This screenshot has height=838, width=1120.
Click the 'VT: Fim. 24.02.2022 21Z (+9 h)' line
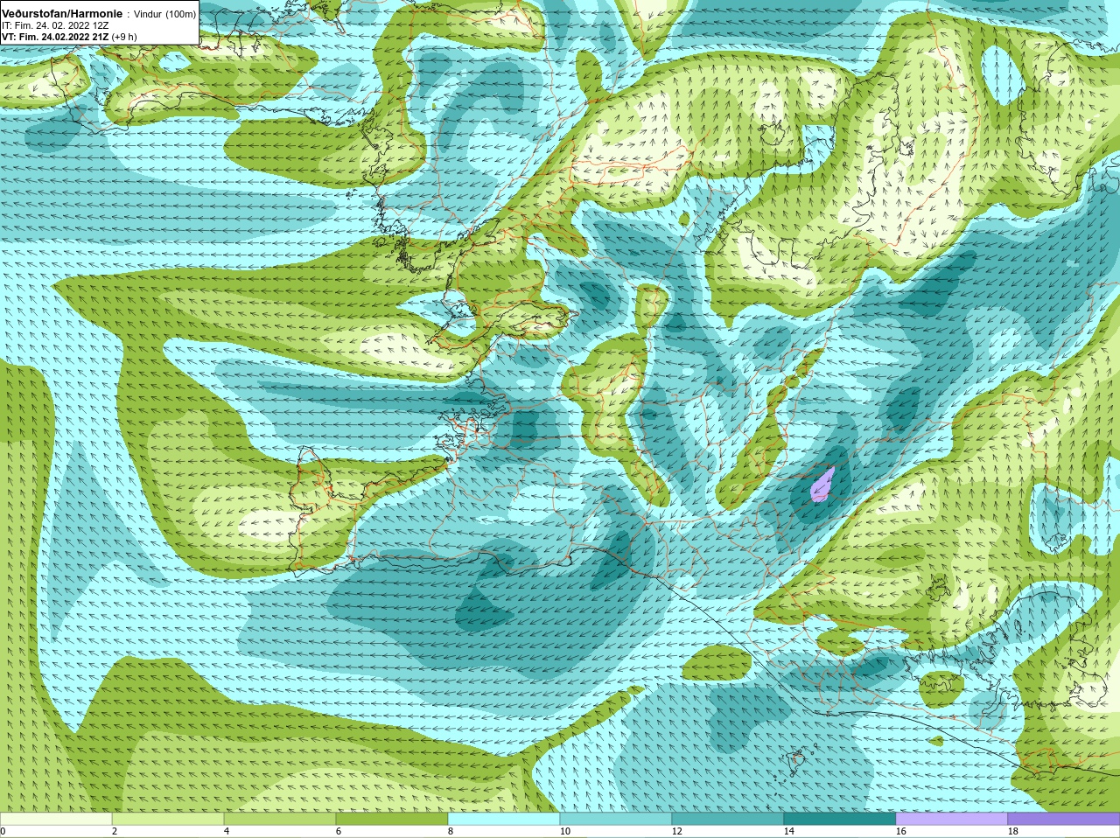coord(70,37)
